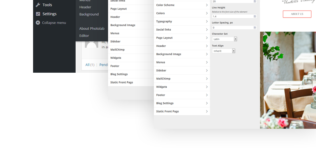Click the Letter Spacing spinner arrows

pos(255,27)
